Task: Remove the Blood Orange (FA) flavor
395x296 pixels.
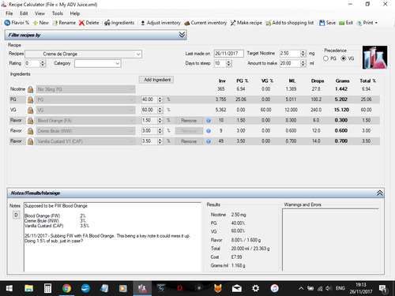Action: (189, 121)
